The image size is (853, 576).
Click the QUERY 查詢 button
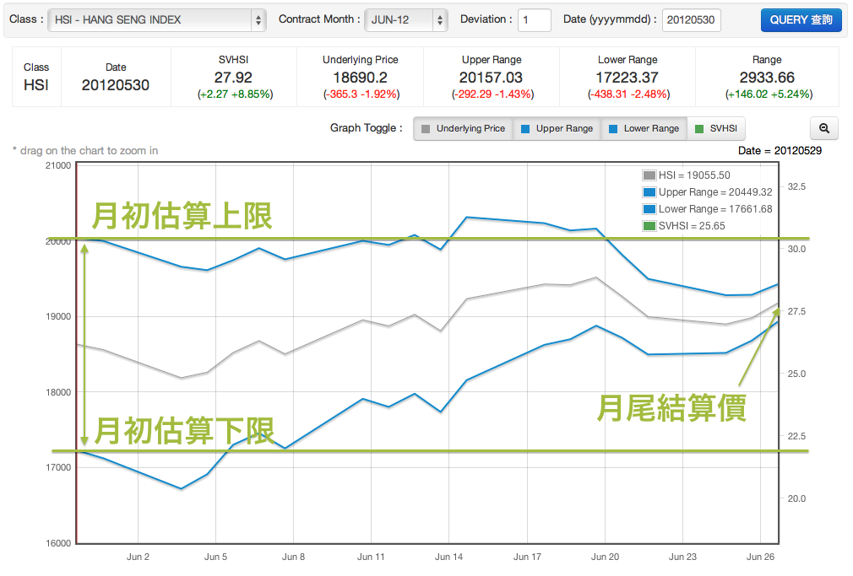(801, 20)
